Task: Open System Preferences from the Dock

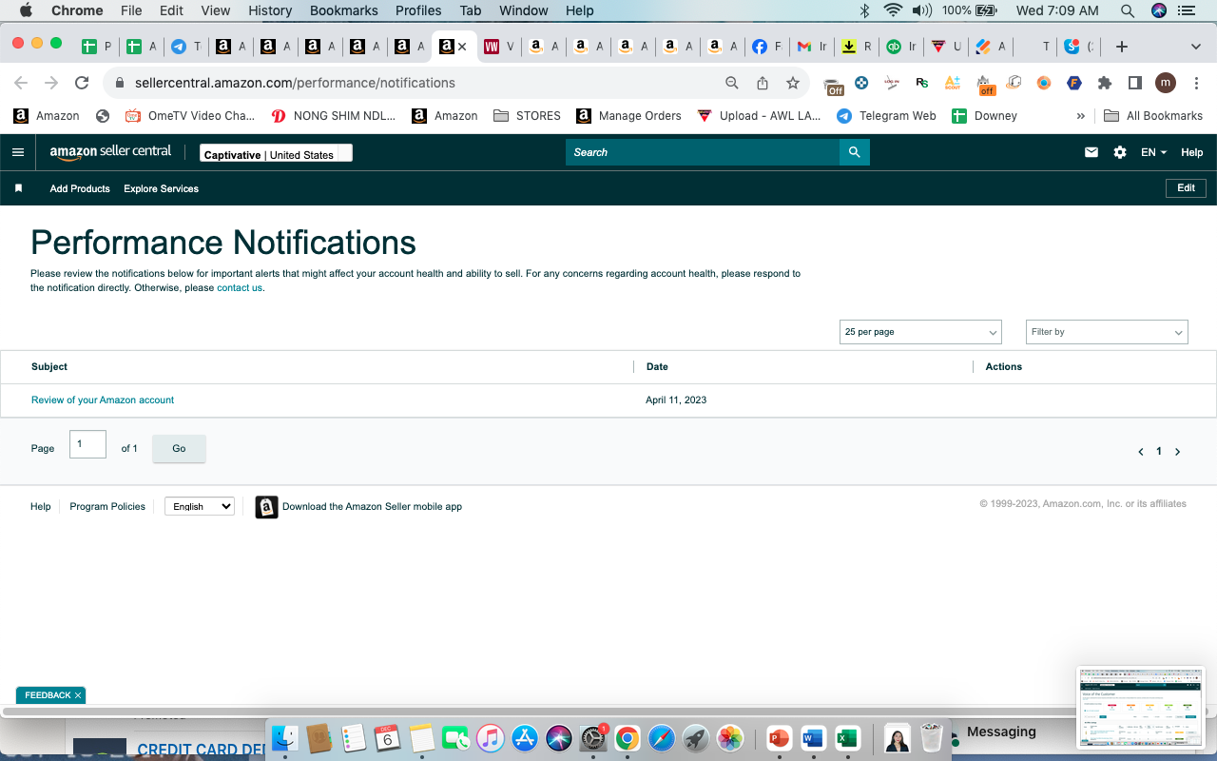Action: coord(593,738)
